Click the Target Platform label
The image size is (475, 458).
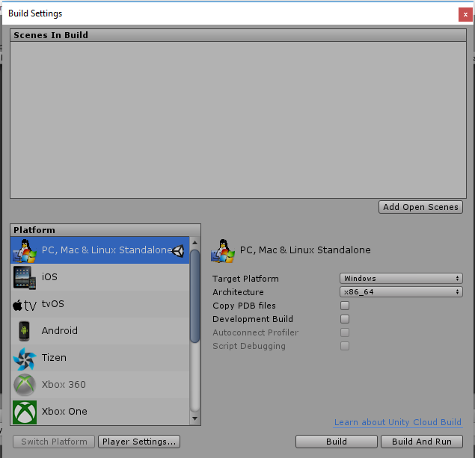pyautogui.click(x=245, y=279)
